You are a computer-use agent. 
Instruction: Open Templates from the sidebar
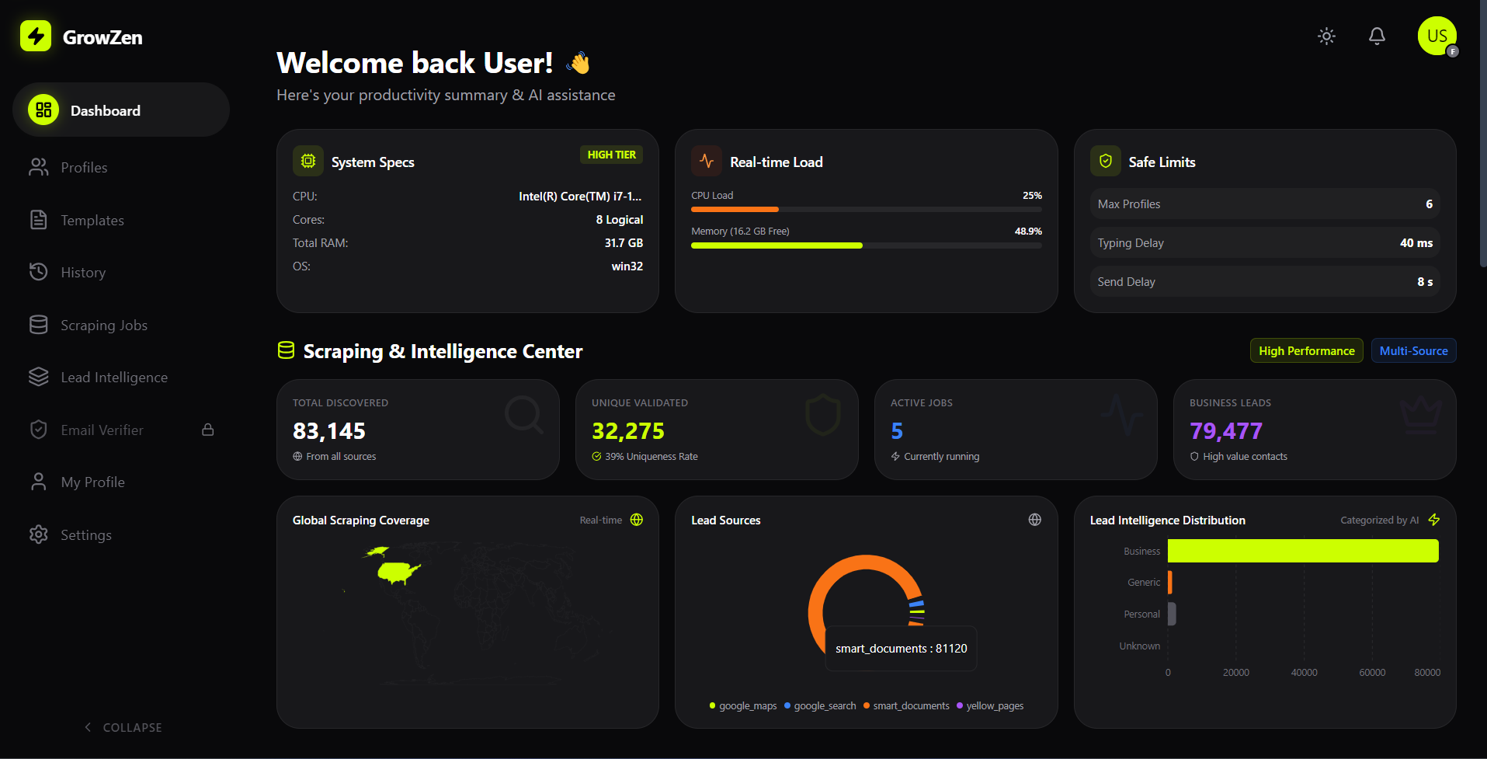[x=92, y=220]
